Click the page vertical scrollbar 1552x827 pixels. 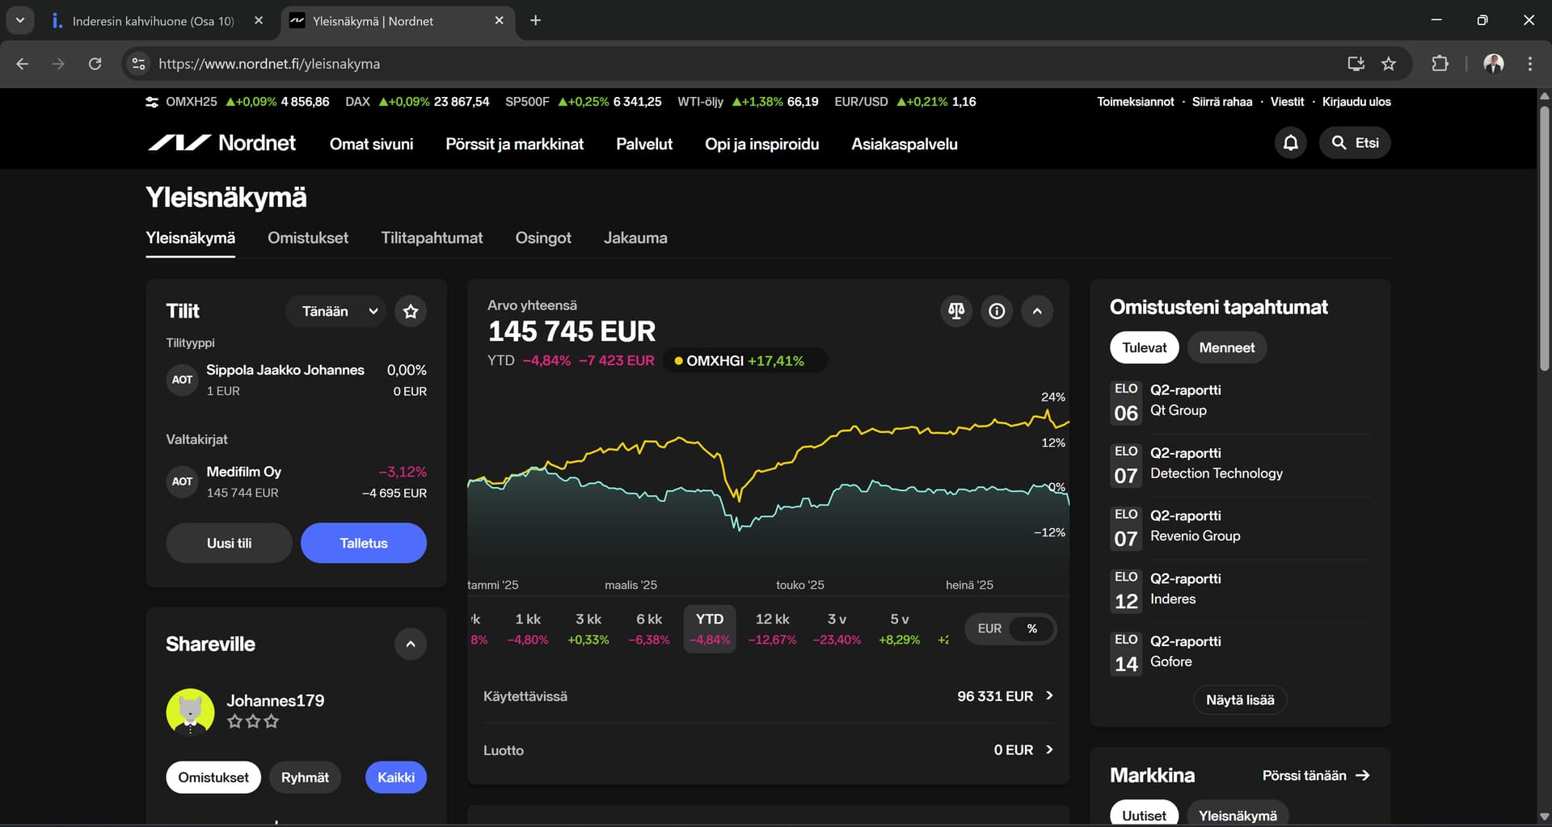pyautogui.click(x=1544, y=242)
